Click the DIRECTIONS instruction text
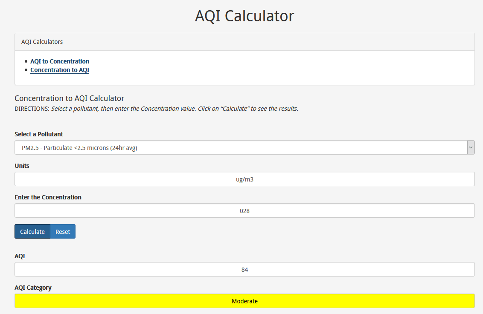 pyautogui.click(x=156, y=109)
